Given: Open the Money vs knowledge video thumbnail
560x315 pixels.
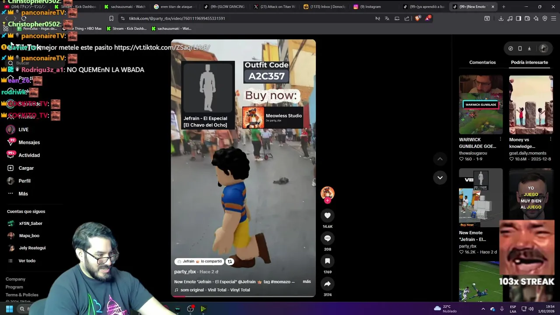Looking at the screenshot, I should (x=531, y=105).
